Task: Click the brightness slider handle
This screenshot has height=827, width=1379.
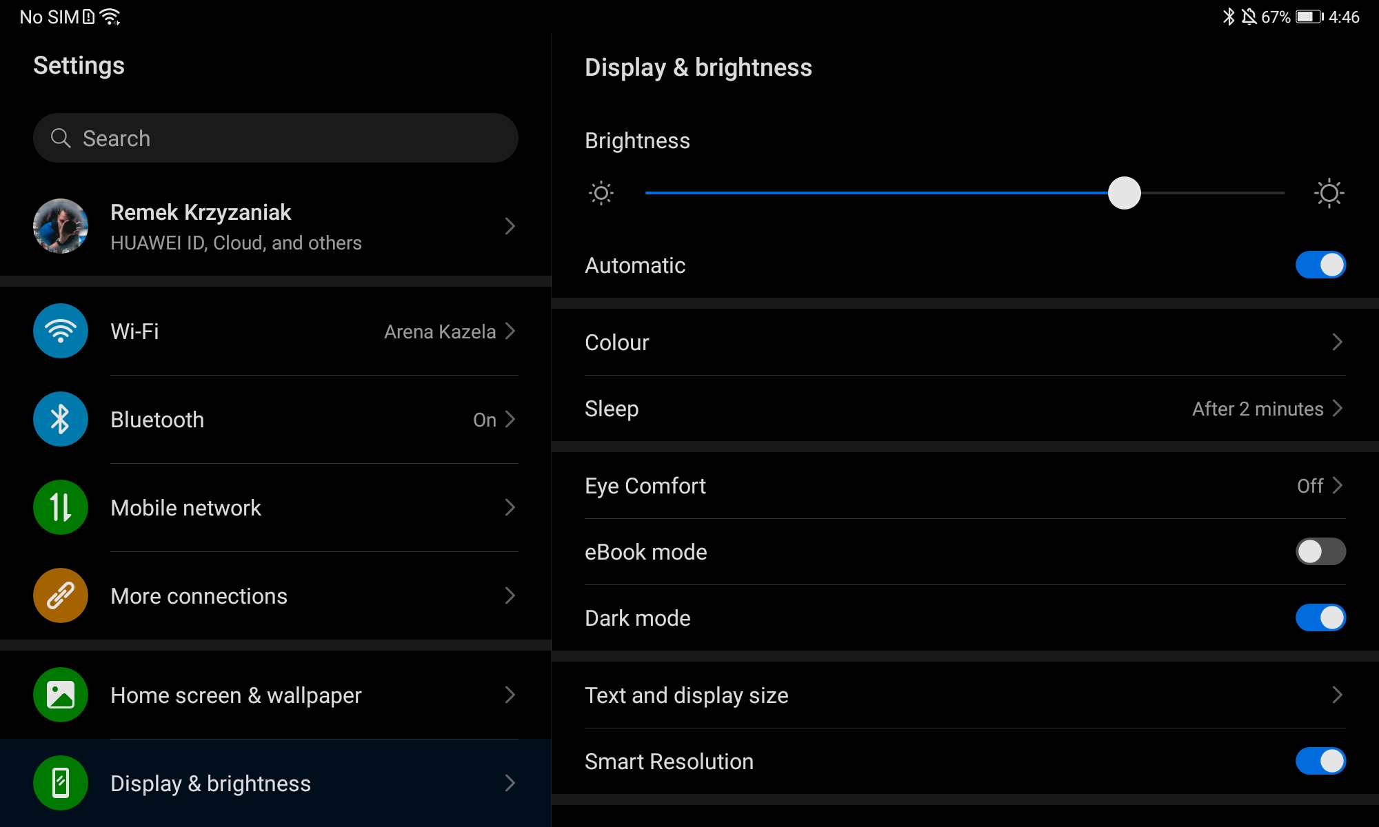Action: coord(1124,193)
